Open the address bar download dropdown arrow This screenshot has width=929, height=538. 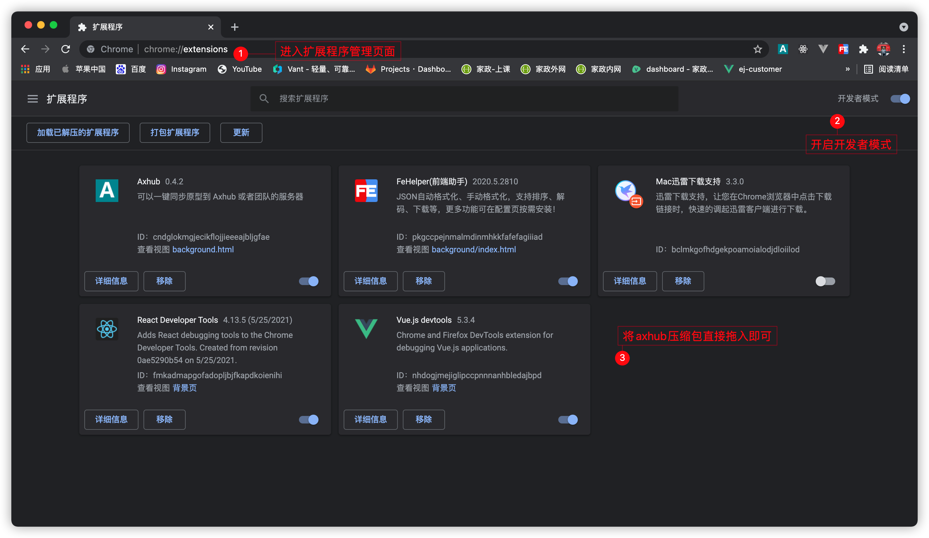[x=904, y=27]
